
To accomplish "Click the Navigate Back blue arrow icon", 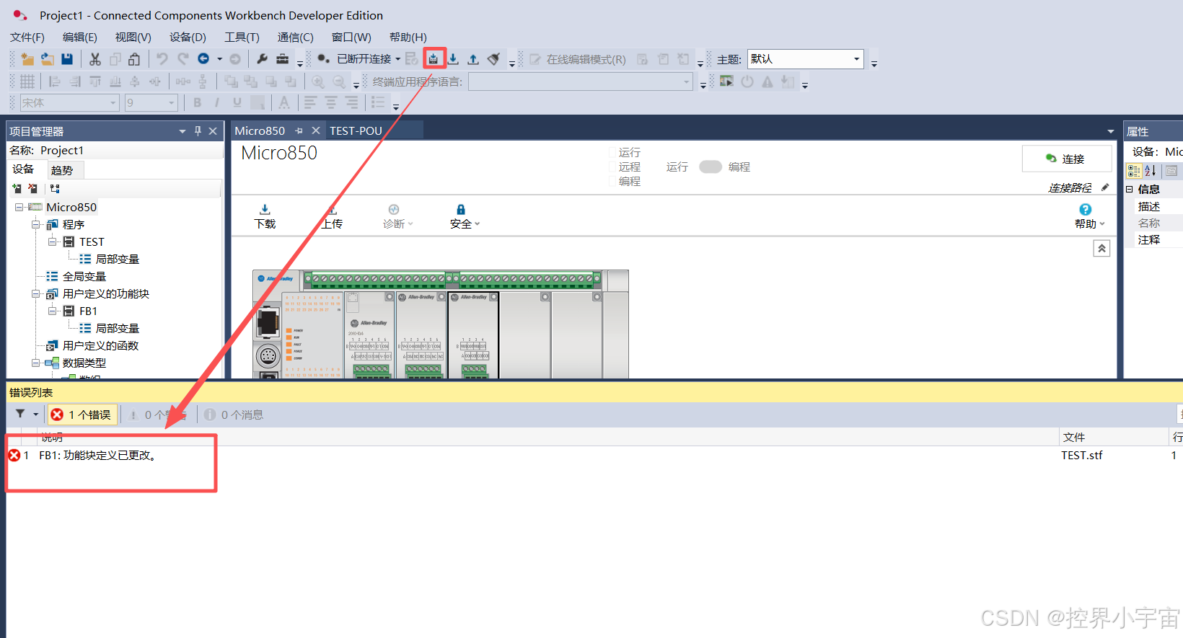I will [x=203, y=59].
